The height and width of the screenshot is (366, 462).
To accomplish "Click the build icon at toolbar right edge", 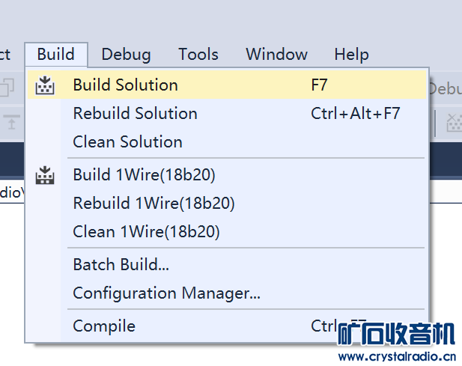I will pyautogui.click(x=454, y=123).
